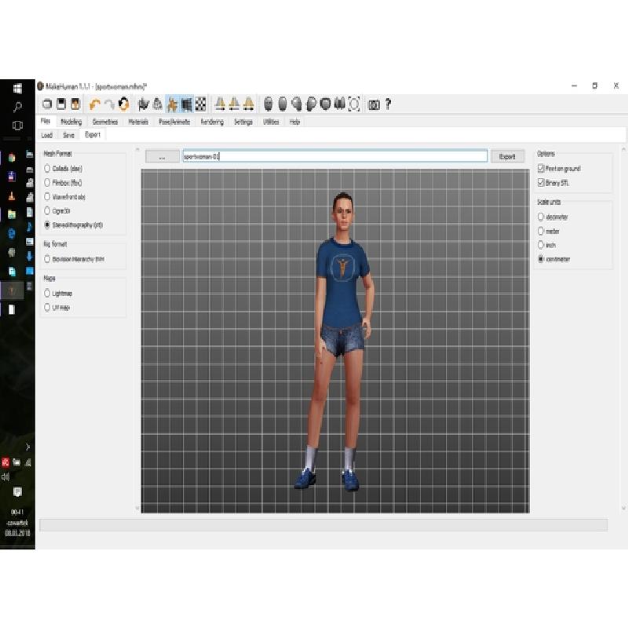Select the Lightmap option
The width and height of the screenshot is (628, 628).
point(58,293)
